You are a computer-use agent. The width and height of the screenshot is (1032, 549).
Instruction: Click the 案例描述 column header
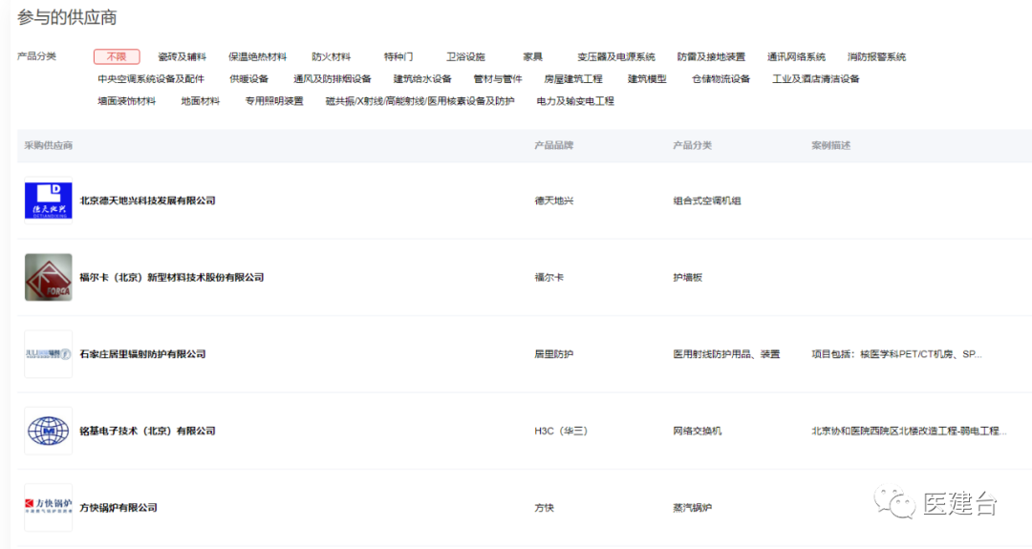[x=830, y=145]
